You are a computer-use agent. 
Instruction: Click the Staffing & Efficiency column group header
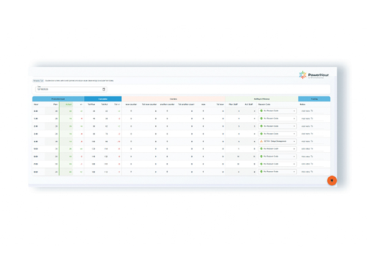click(x=262, y=98)
